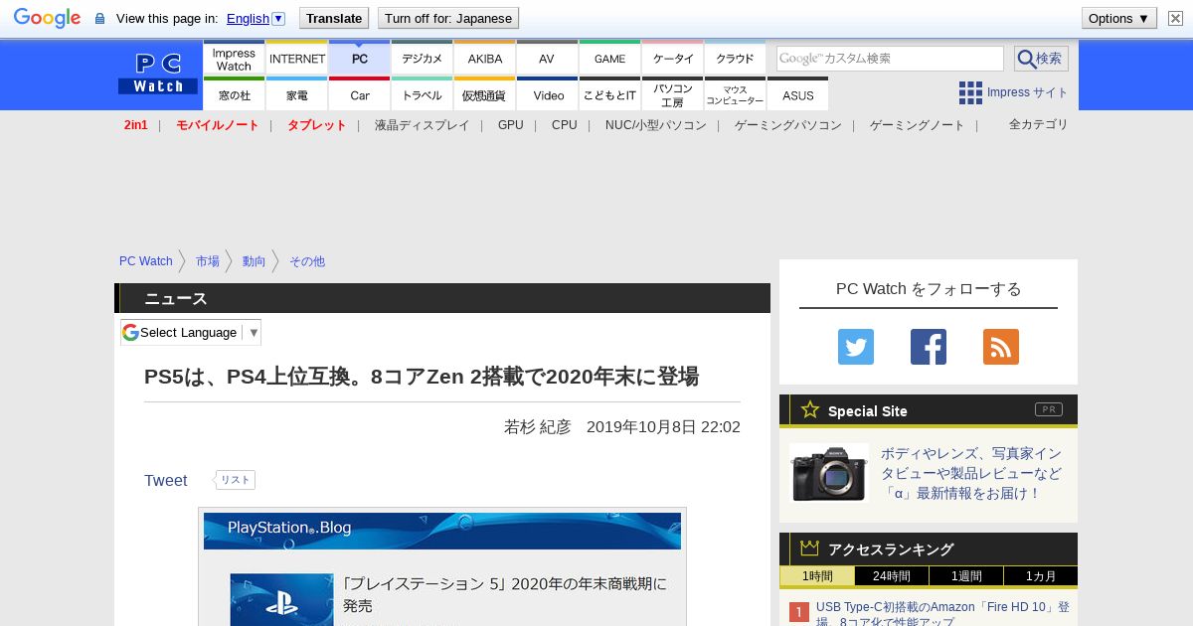Open the RSS feed icon

tap(1001, 347)
